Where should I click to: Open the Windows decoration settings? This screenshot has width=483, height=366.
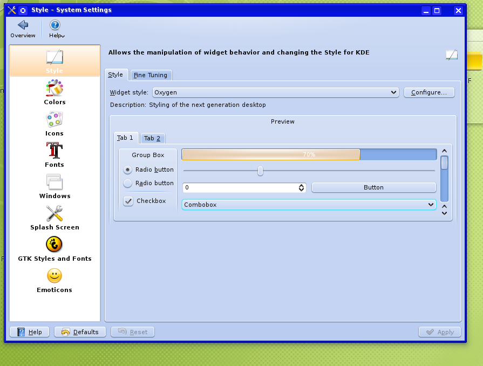(55, 186)
